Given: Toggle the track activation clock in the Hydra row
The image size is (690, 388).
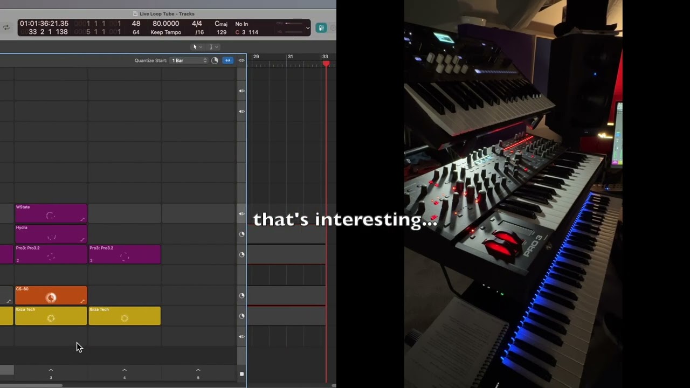Looking at the screenshot, I should (x=241, y=234).
